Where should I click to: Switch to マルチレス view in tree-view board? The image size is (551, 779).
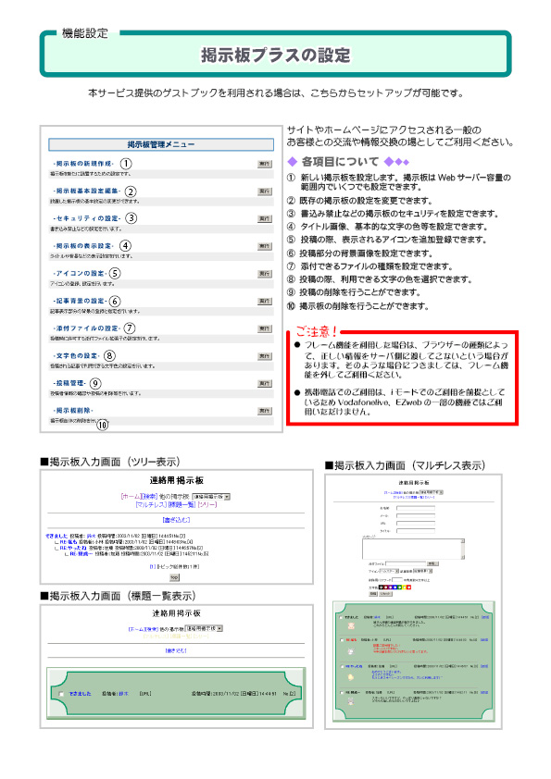pyautogui.click(x=151, y=504)
